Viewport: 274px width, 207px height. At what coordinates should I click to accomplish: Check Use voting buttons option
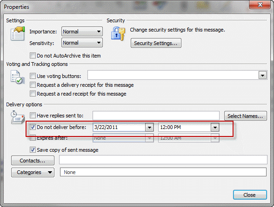(x=33, y=76)
